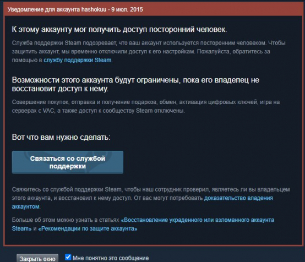
Task: Click the word «Steam»» ending the recovery article link
Action: pyautogui.click(x=21, y=228)
